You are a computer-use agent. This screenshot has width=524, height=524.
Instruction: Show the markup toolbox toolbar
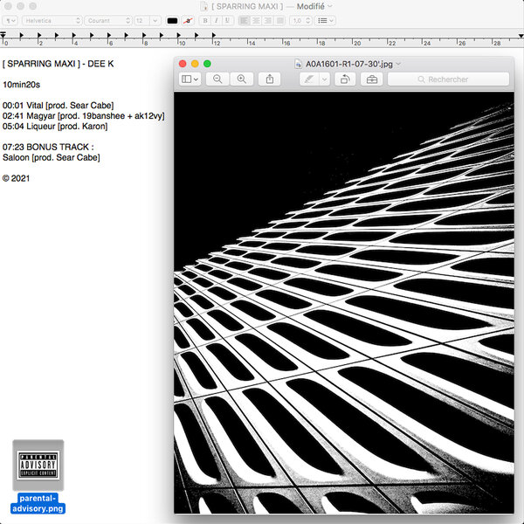pyautogui.click(x=371, y=79)
